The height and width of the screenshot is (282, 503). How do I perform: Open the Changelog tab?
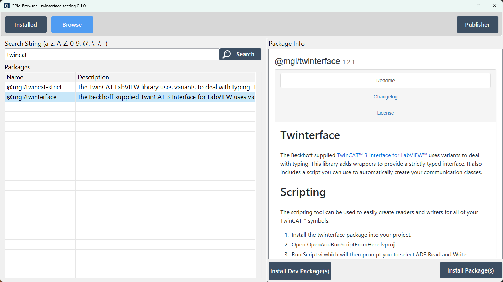(x=385, y=97)
